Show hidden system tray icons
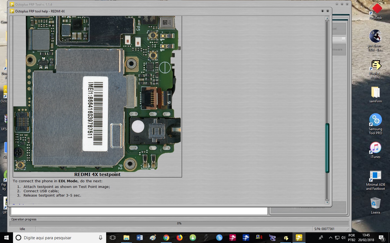 tap(330, 238)
